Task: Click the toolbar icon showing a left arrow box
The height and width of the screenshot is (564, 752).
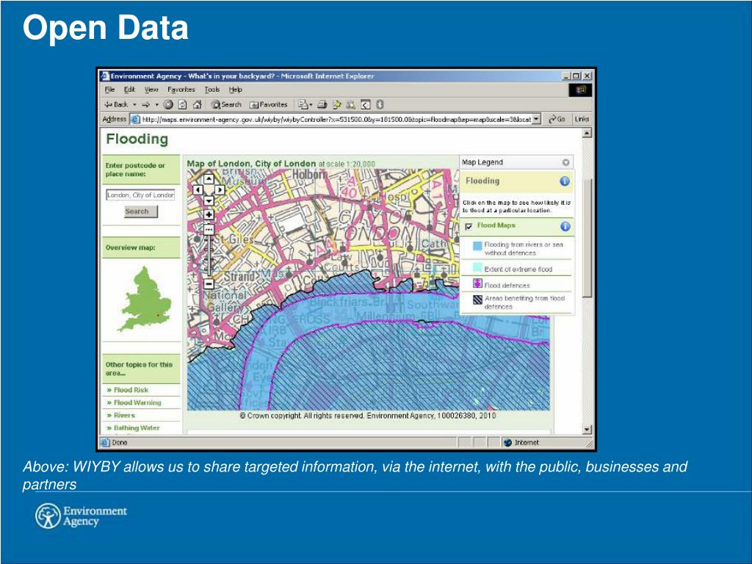Action: point(366,104)
